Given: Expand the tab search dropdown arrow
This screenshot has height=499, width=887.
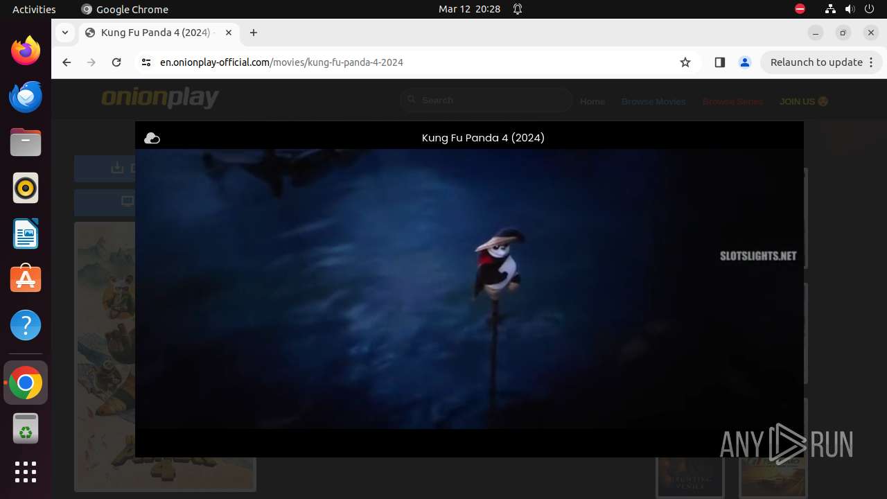Looking at the screenshot, I should pos(65,33).
